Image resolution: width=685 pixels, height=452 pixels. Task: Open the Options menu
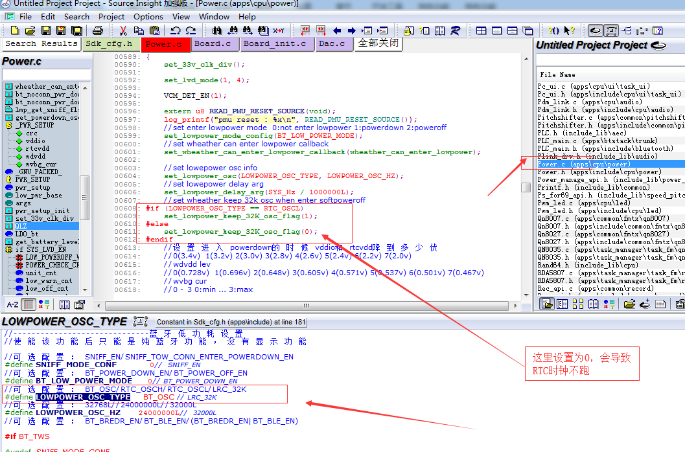coord(148,17)
